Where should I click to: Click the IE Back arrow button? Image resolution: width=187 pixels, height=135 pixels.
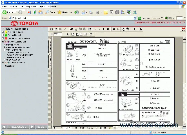[5, 12]
